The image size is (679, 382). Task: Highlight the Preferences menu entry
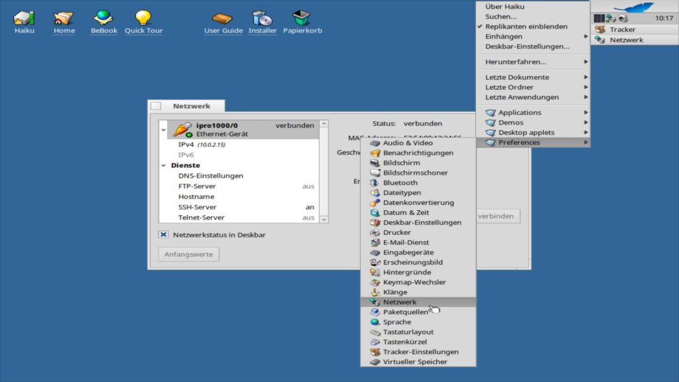533,143
